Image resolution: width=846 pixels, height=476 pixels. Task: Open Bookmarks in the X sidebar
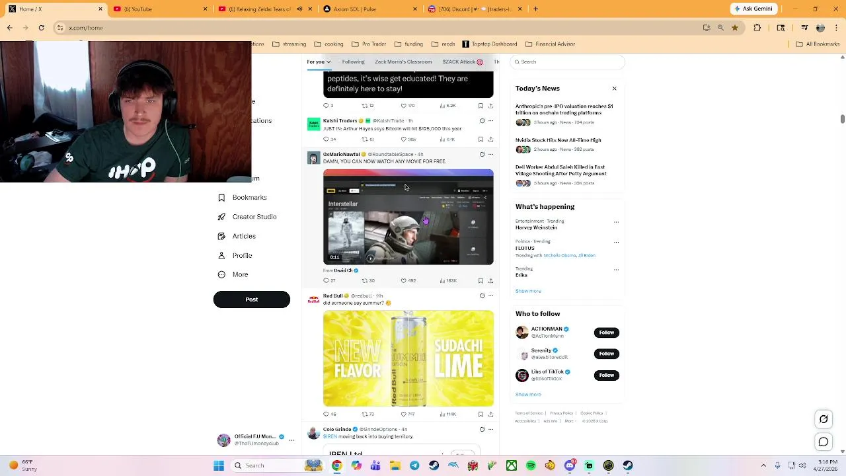click(242, 198)
